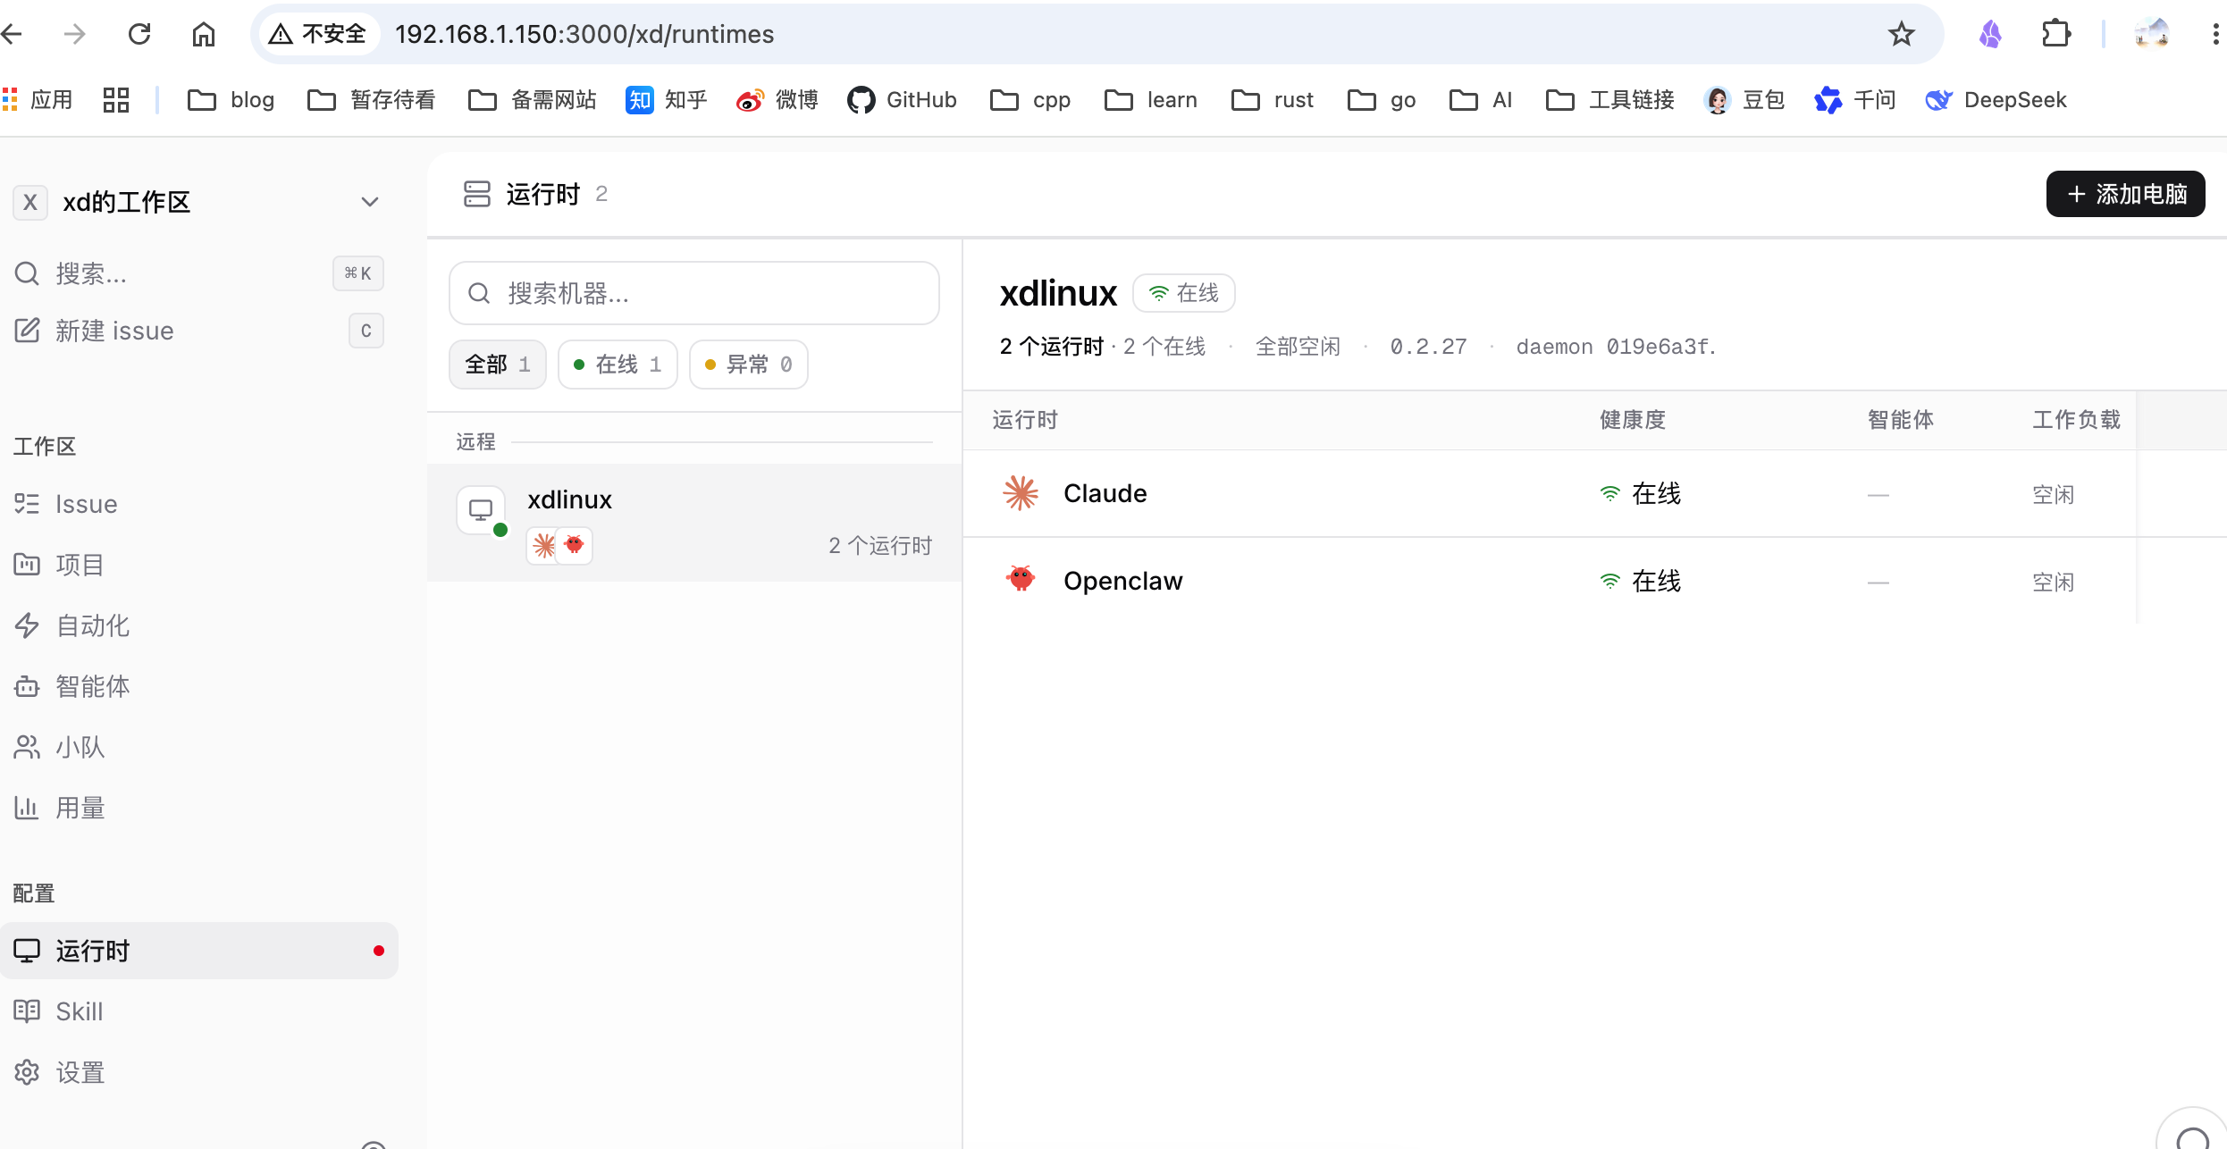Screen dimensions: 2227x1149
Task: Expand the xd的工作区 workspace switcher
Action: coord(198,202)
